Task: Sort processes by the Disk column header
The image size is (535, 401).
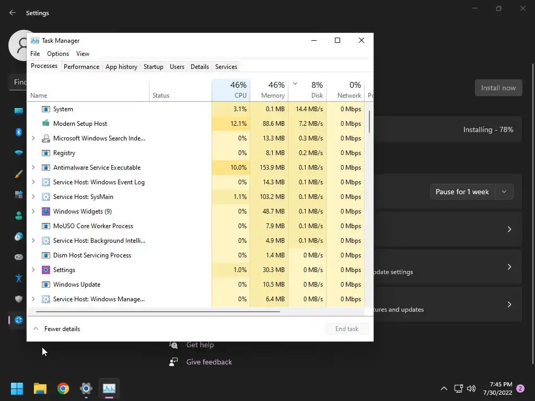Action: point(307,90)
